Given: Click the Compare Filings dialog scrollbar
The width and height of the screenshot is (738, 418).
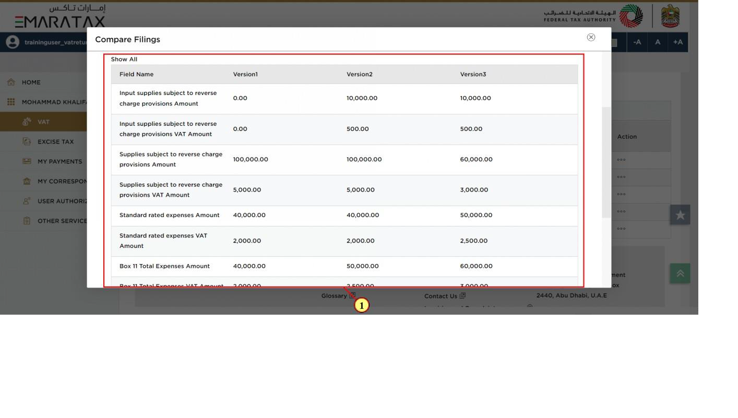Looking at the screenshot, I should (x=606, y=162).
